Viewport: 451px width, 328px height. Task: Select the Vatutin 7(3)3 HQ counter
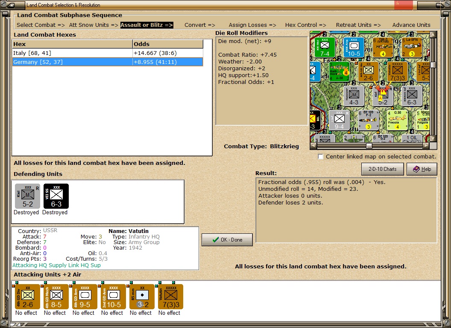170,296
